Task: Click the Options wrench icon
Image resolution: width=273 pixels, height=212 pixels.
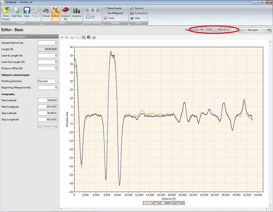Action: 132,8
